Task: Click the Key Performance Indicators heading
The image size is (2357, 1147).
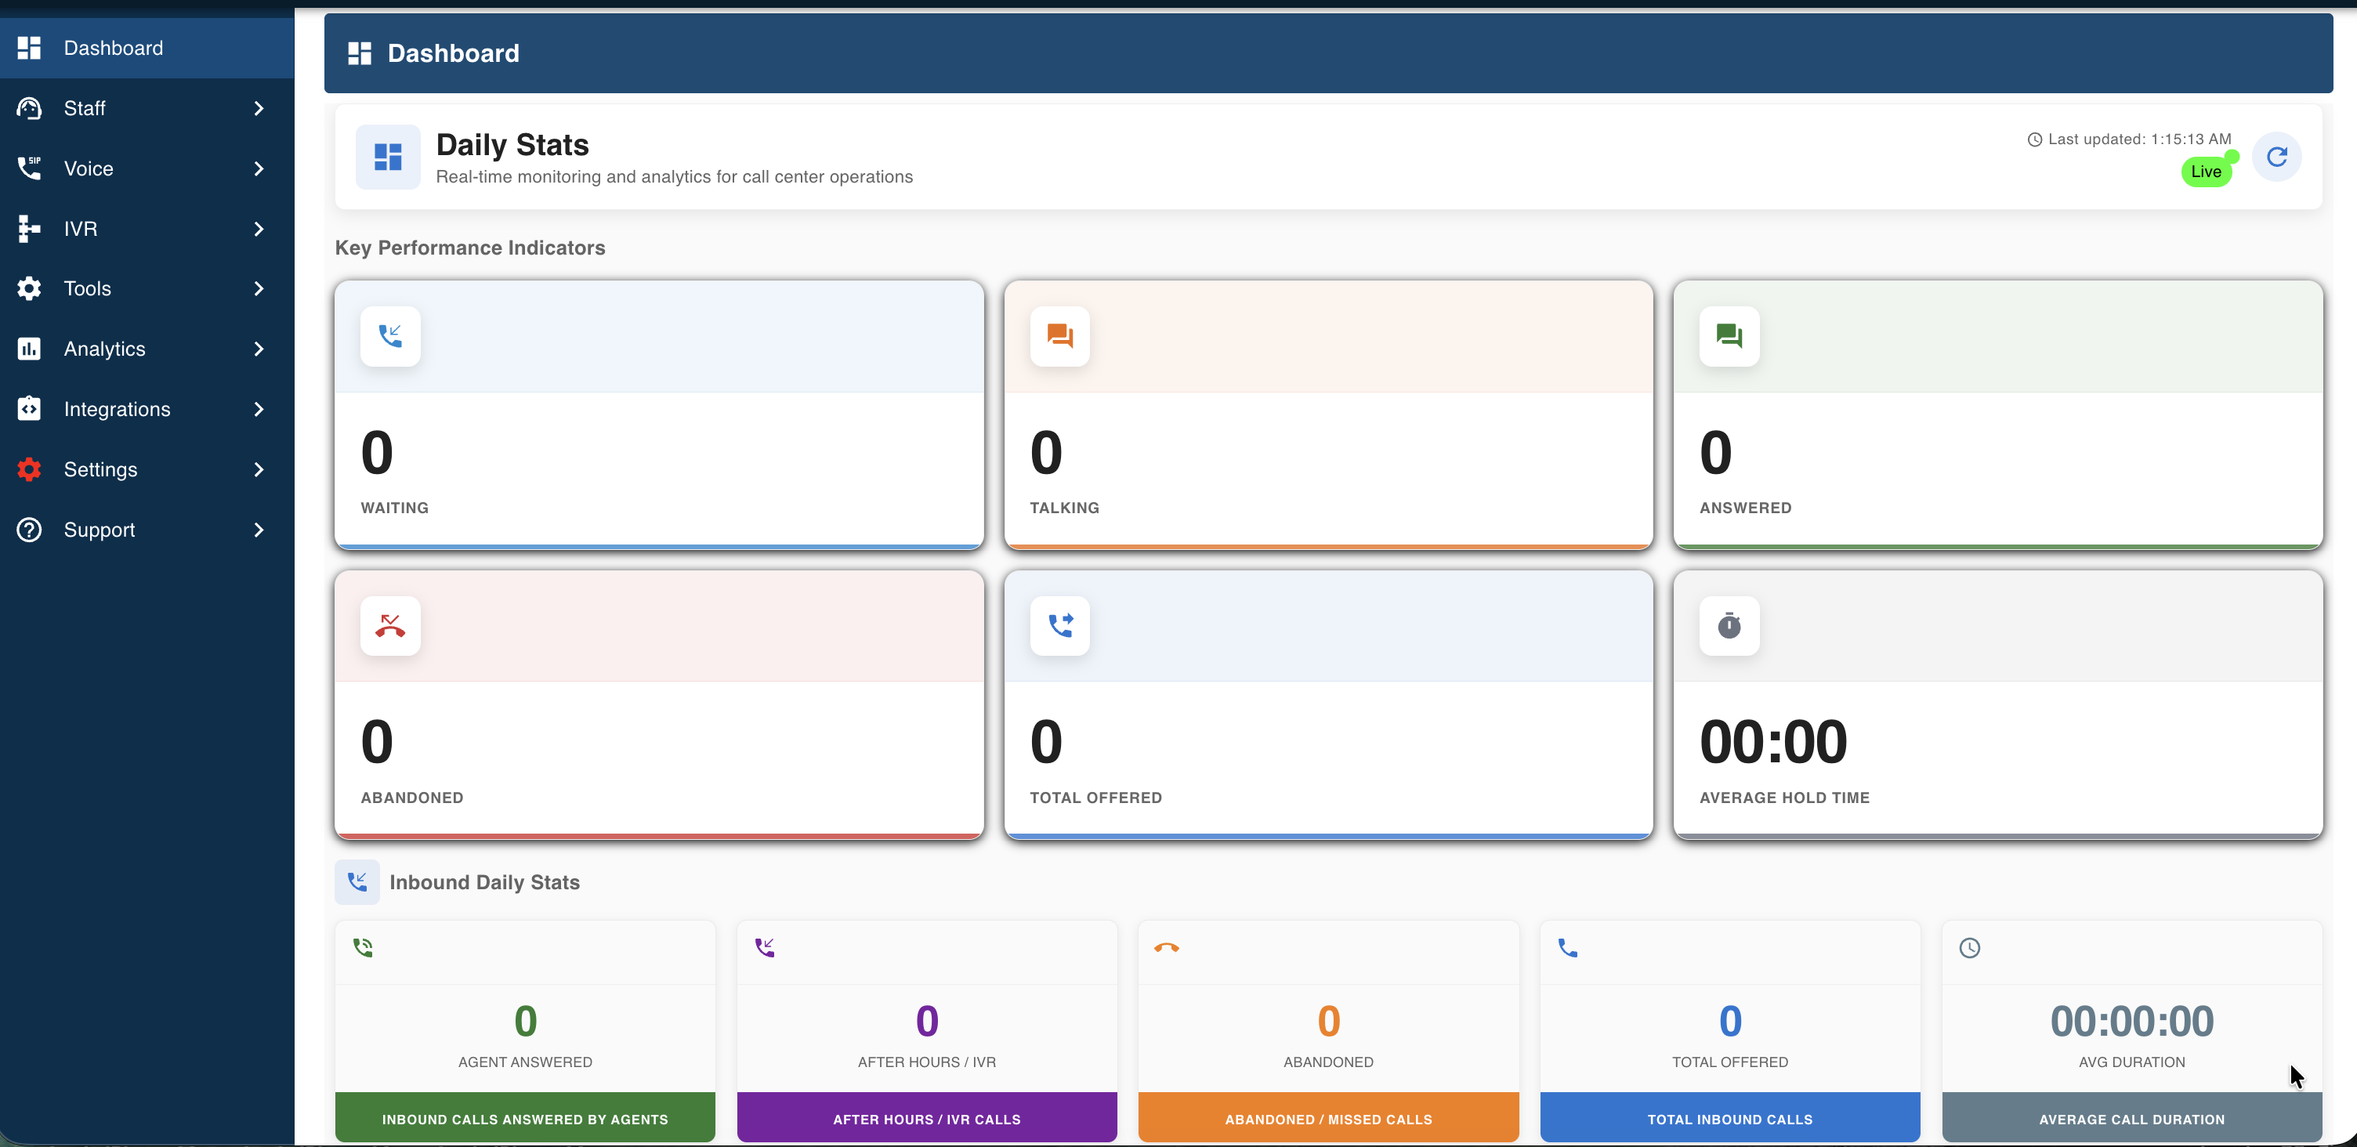Action: pyautogui.click(x=470, y=248)
